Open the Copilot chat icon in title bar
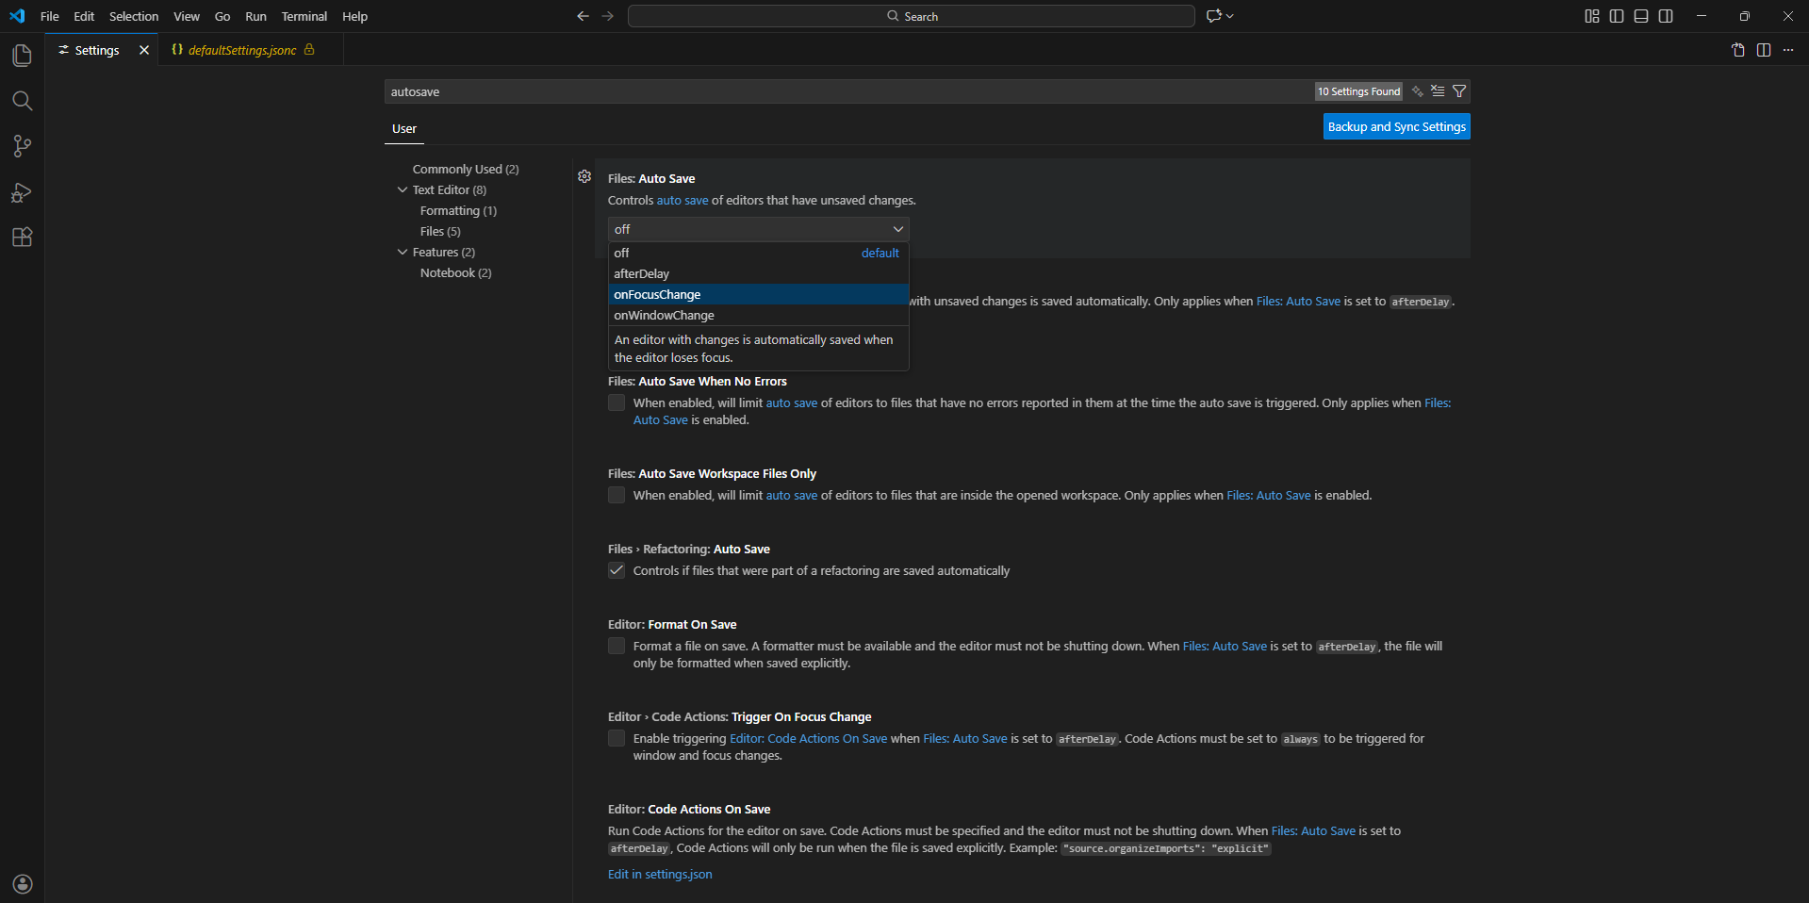 pos(1214,16)
